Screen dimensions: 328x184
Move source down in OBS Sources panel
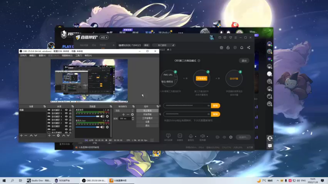[68, 136]
